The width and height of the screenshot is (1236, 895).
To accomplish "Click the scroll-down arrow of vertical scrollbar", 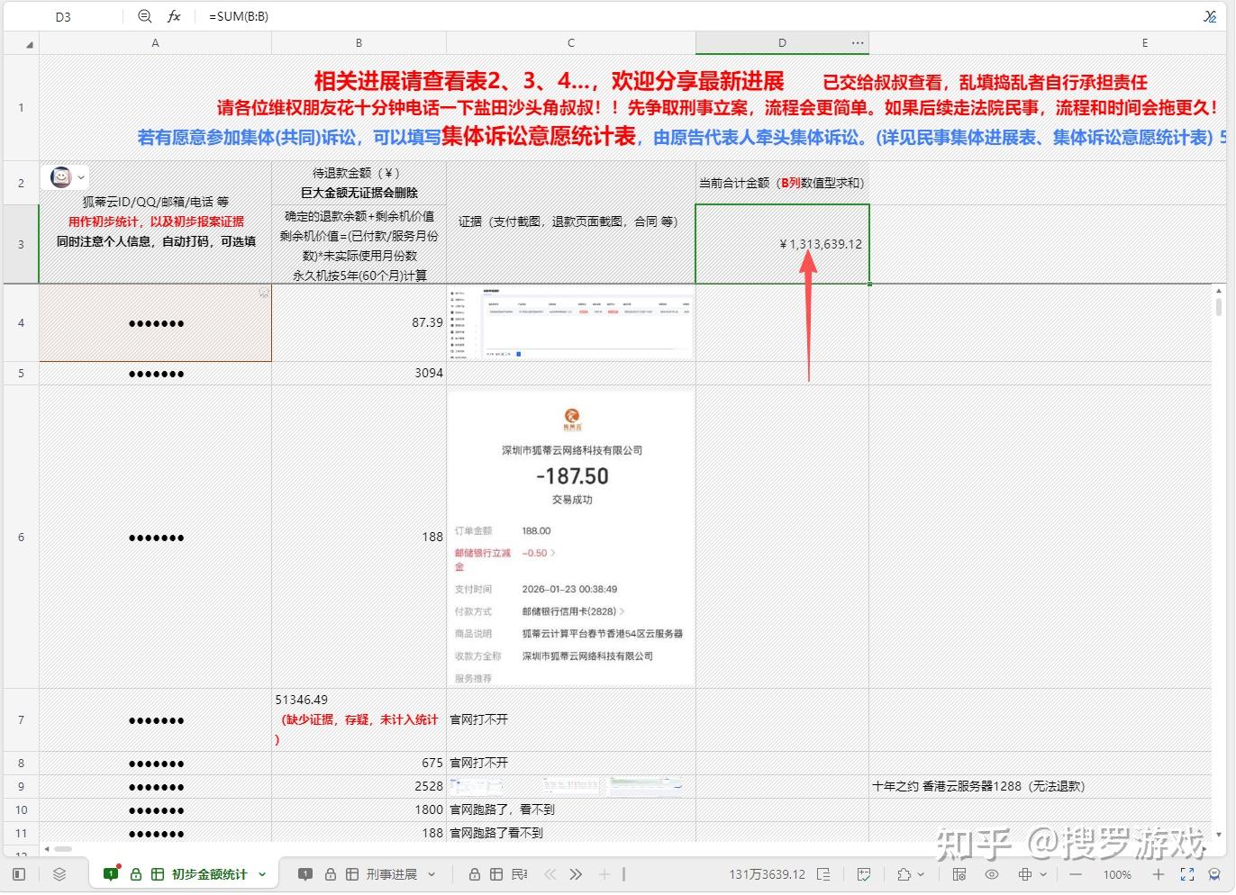I will (x=1219, y=835).
